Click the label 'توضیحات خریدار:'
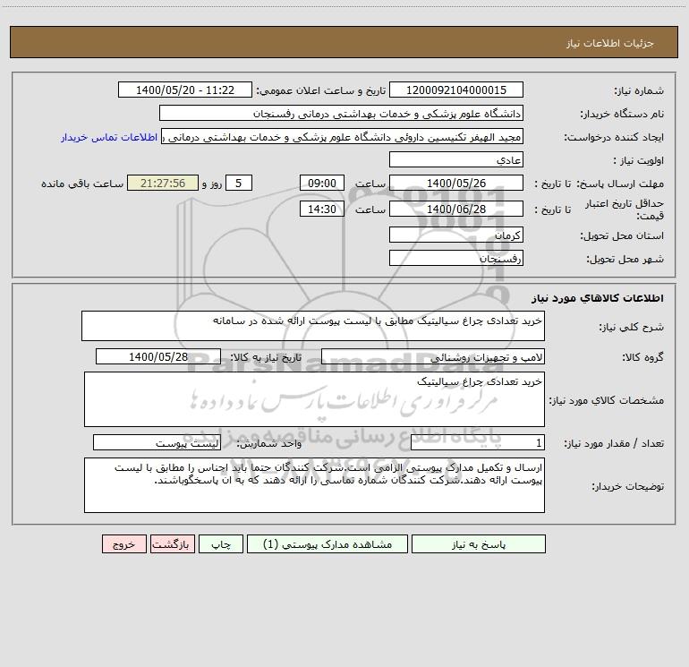This screenshot has width=689, height=667. pyautogui.click(x=628, y=486)
